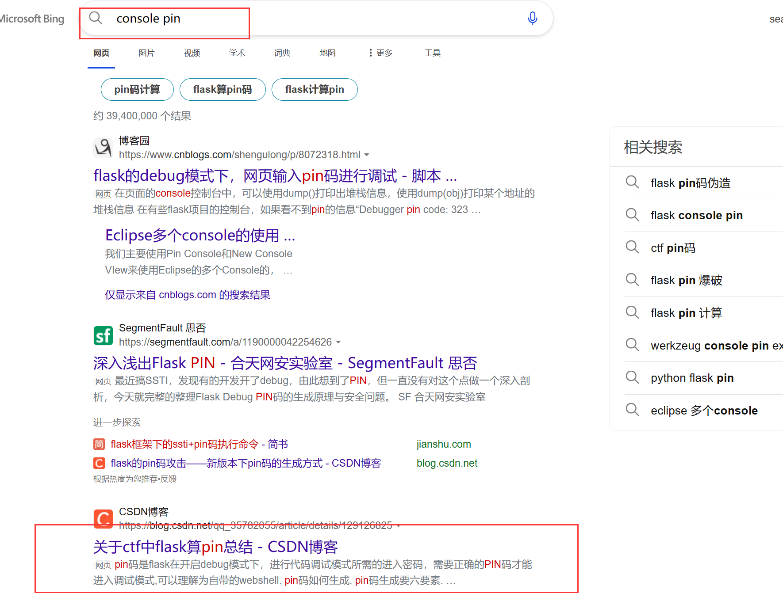The height and width of the screenshot is (601, 783).
Task: Click the 博客园 site name
Action: (x=134, y=141)
